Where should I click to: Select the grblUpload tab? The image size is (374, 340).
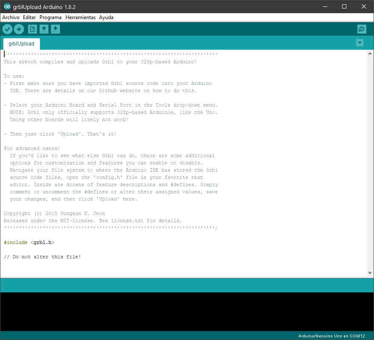[x=22, y=44]
